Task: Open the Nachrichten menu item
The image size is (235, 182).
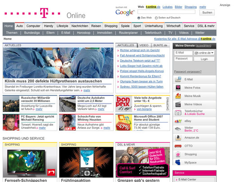Action: pos(80,26)
